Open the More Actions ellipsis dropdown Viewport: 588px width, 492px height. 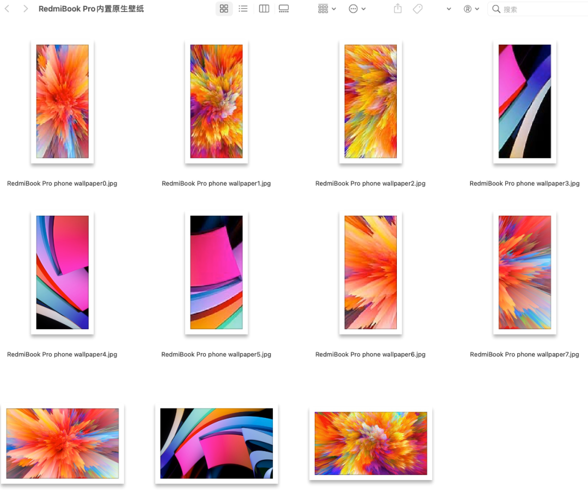(x=357, y=8)
